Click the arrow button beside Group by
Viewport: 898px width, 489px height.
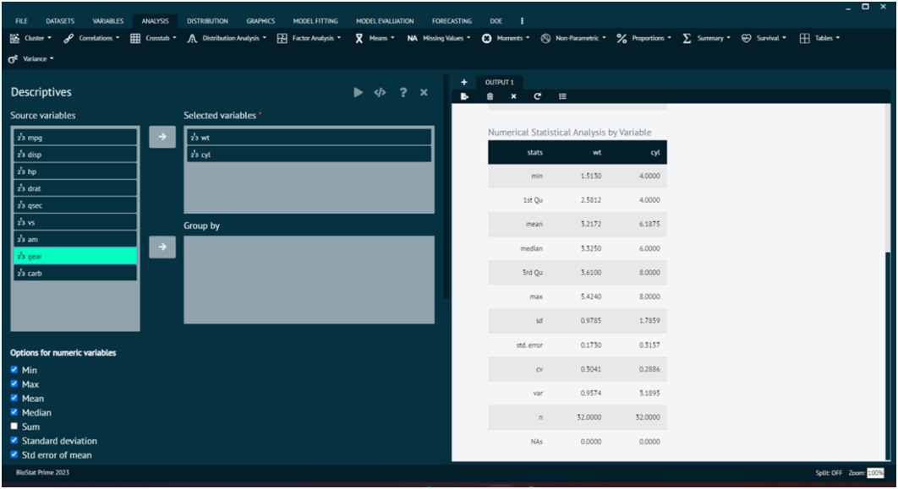[x=162, y=247]
